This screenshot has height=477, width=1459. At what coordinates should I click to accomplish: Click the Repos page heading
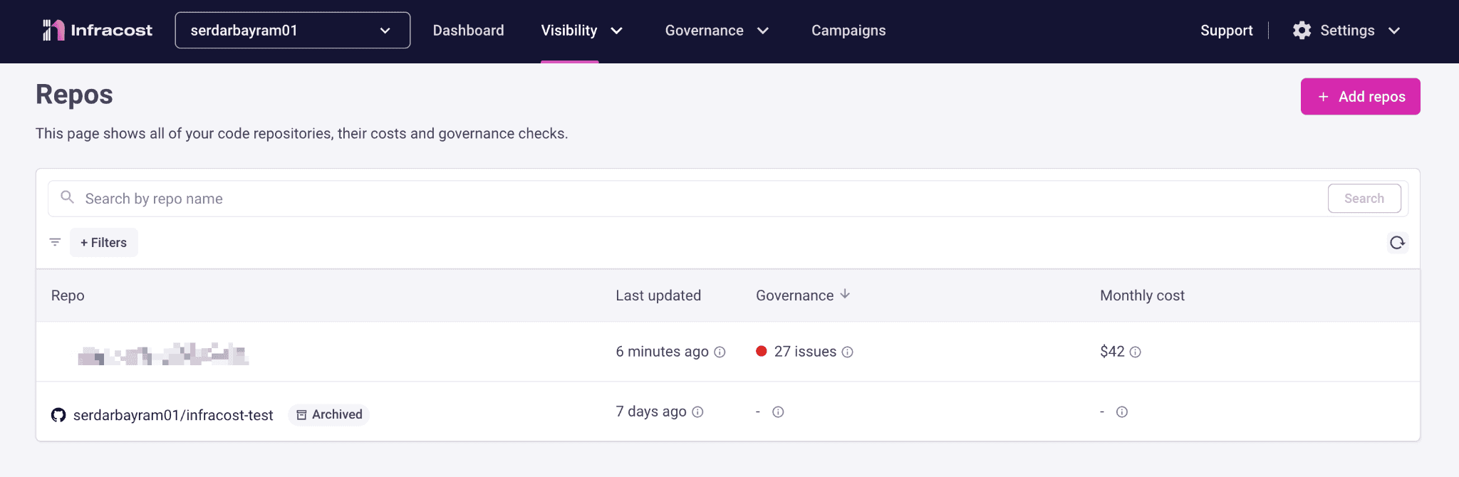pos(74,95)
